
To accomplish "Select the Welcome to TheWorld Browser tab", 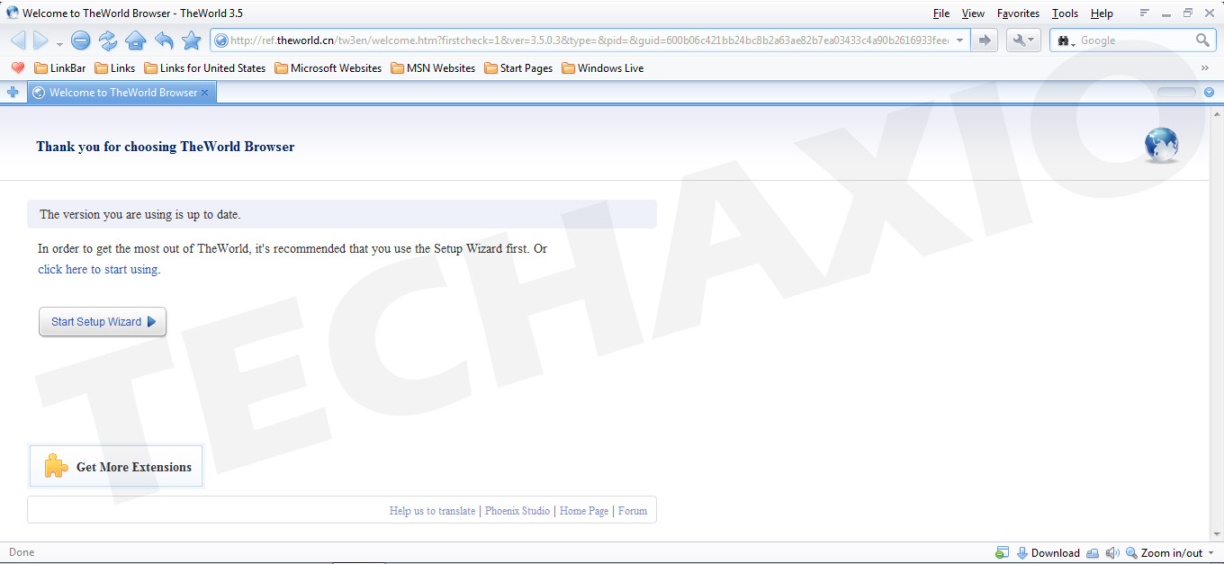I will pyautogui.click(x=122, y=93).
